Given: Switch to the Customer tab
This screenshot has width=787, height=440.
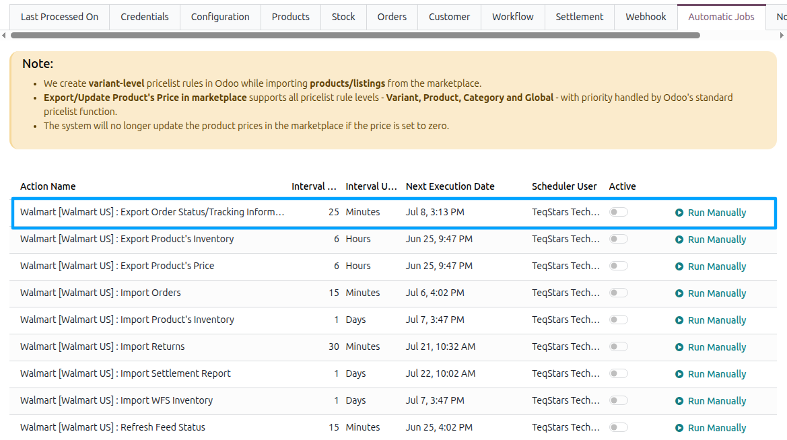Looking at the screenshot, I should tap(449, 17).
